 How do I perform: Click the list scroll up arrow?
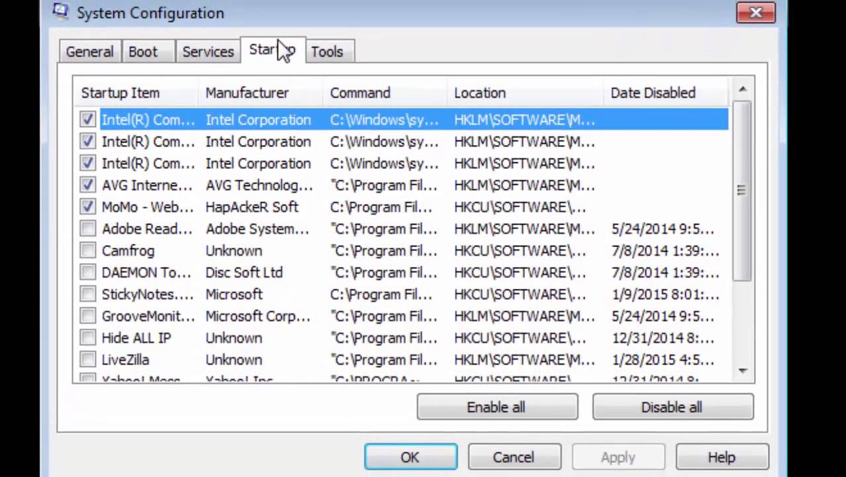[x=742, y=89]
